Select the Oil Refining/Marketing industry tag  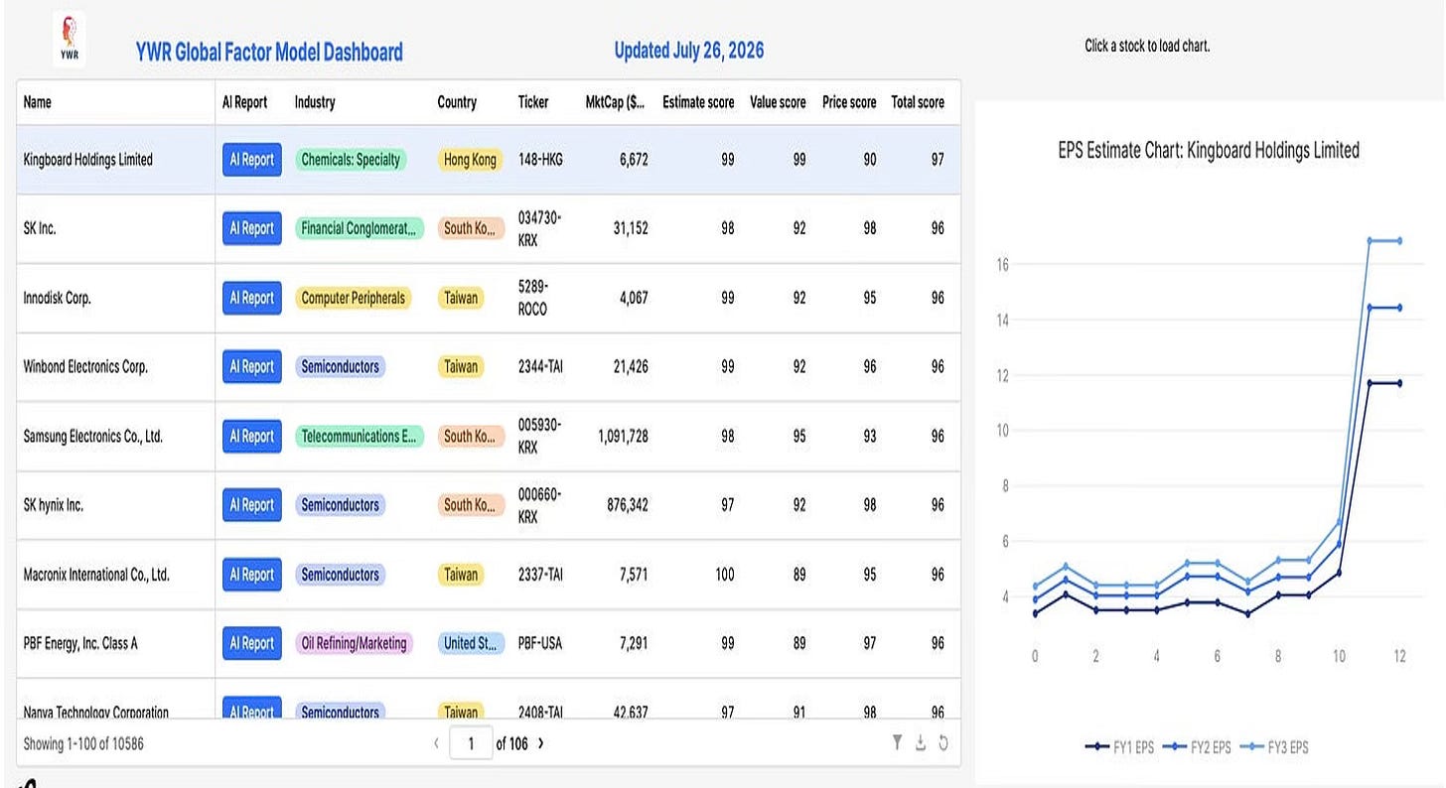(355, 643)
